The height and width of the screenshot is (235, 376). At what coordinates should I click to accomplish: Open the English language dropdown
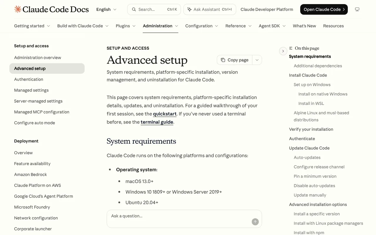(106, 9)
